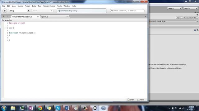The height and width of the screenshot is (111, 199).
Task: Open the OneNote taskbar icon
Action: (x=31, y=108)
